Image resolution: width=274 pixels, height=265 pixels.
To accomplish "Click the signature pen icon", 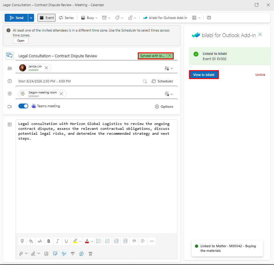I will [x=33, y=254].
